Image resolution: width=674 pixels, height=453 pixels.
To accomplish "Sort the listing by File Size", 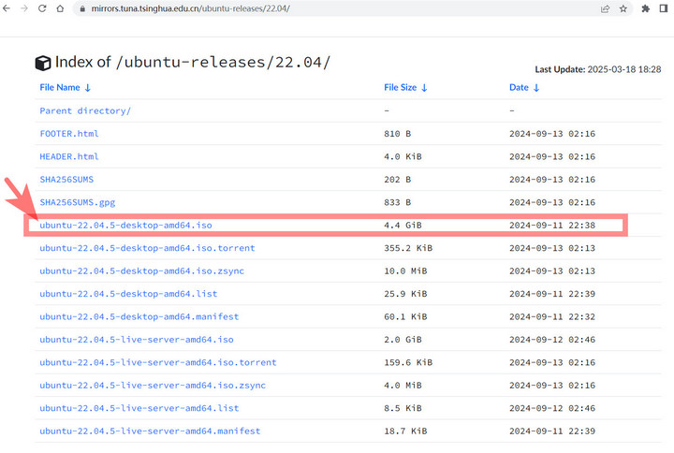I will [405, 88].
